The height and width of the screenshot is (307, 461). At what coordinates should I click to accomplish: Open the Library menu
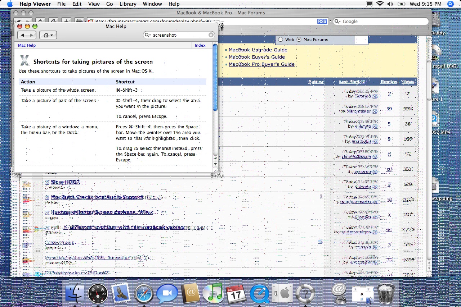(128, 4)
